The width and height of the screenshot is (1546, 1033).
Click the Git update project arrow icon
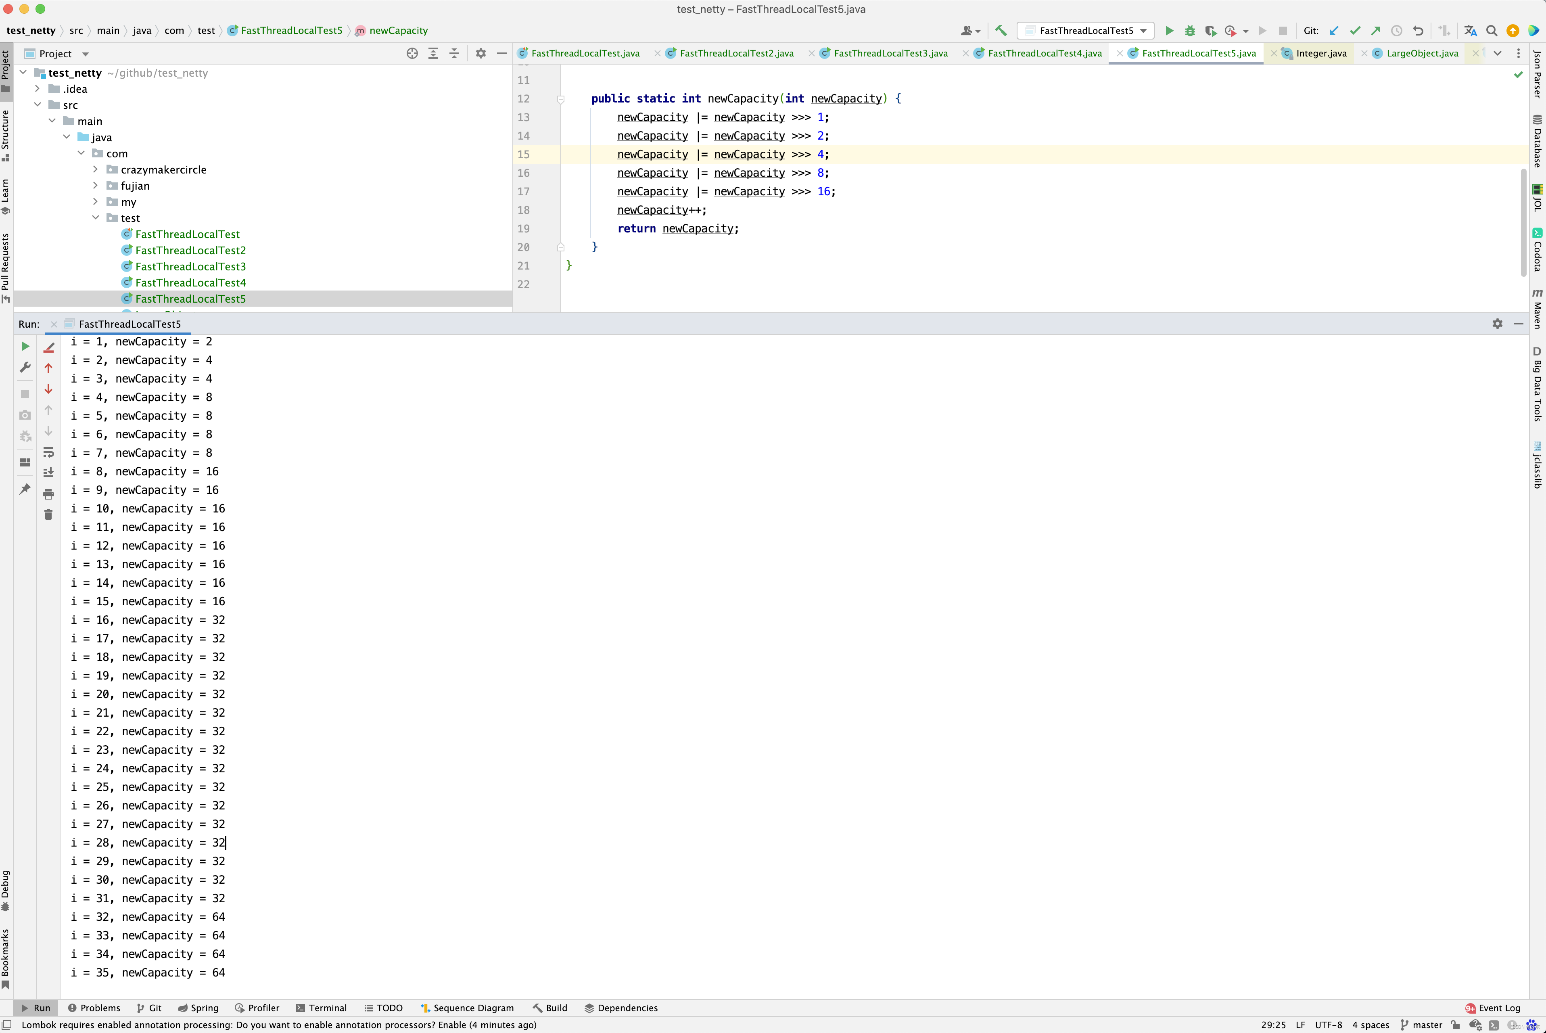1334,30
